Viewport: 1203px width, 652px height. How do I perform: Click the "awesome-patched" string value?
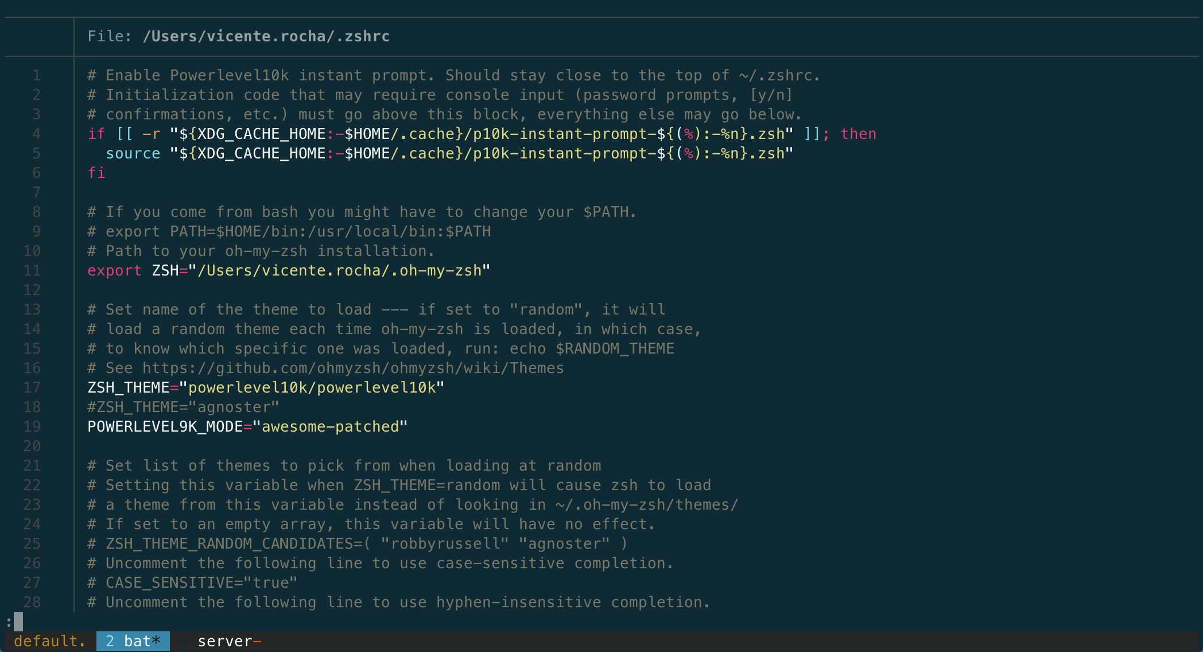[x=330, y=426]
